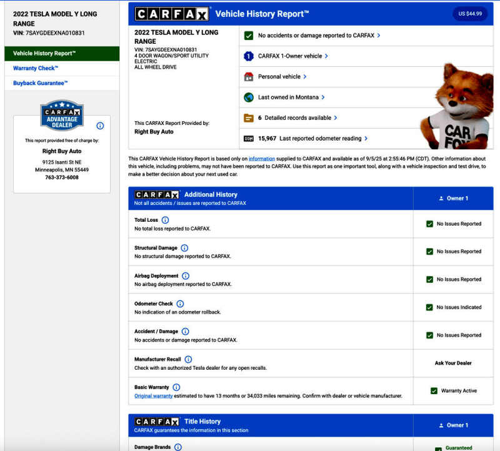Show info for Damage Brands
The image size is (500, 451).
(x=178, y=447)
